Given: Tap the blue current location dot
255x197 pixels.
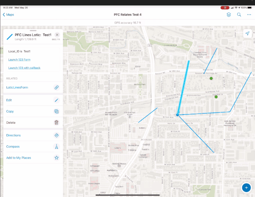Looking at the screenshot, I should pyautogui.click(x=177, y=115).
